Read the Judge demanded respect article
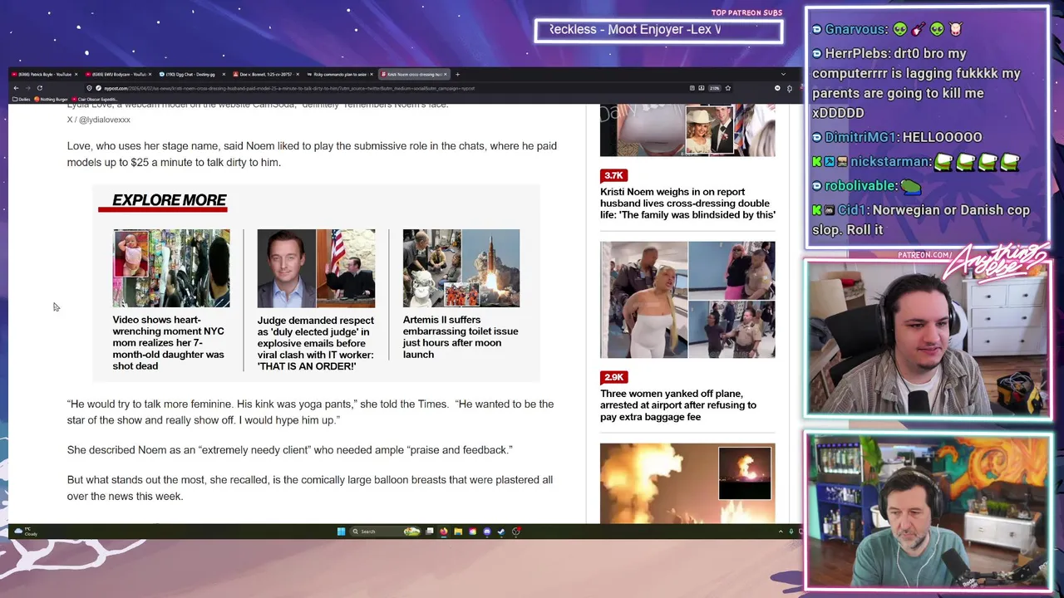 pyautogui.click(x=316, y=343)
